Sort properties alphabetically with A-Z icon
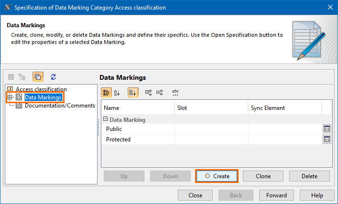This screenshot has width=338, height=204. [117, 92]
